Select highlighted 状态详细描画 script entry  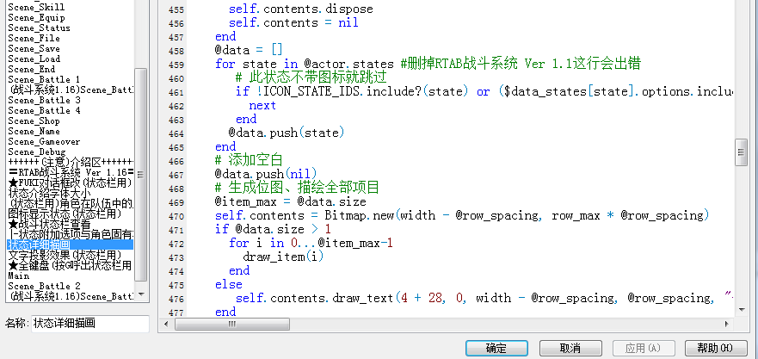click(x=71, y=244)
